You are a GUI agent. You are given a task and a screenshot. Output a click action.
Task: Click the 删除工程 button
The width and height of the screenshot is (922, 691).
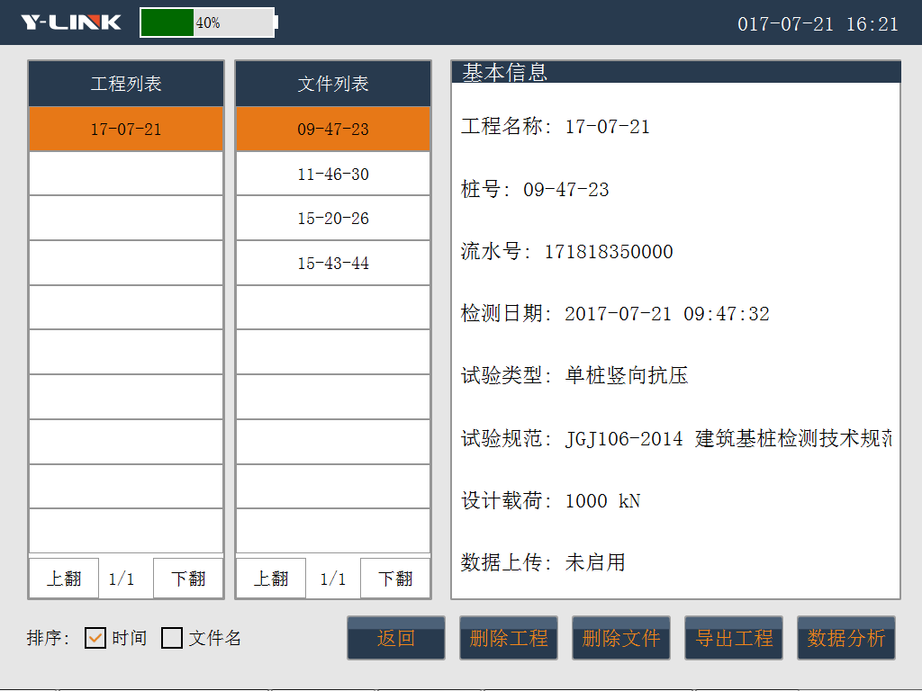509,638
